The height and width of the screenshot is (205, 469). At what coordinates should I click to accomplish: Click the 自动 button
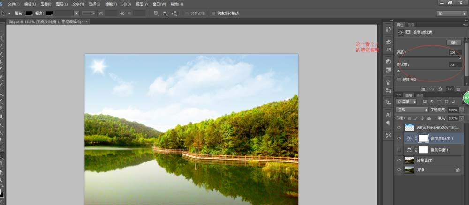click(x=454, y=43)
